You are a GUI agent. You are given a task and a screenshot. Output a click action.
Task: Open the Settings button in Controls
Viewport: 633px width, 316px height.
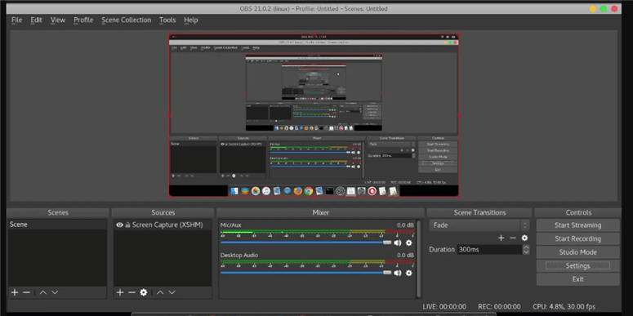pyautogui.click(x=577, y=265)
